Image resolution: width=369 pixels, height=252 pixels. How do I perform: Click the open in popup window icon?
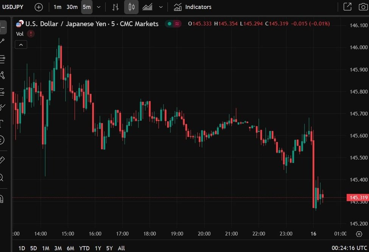click(347, 7)
